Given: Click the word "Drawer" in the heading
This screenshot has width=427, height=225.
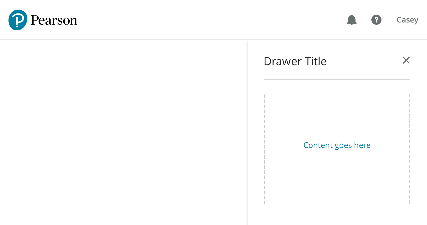Looking at the screenshot, I should tap(283, 61).
